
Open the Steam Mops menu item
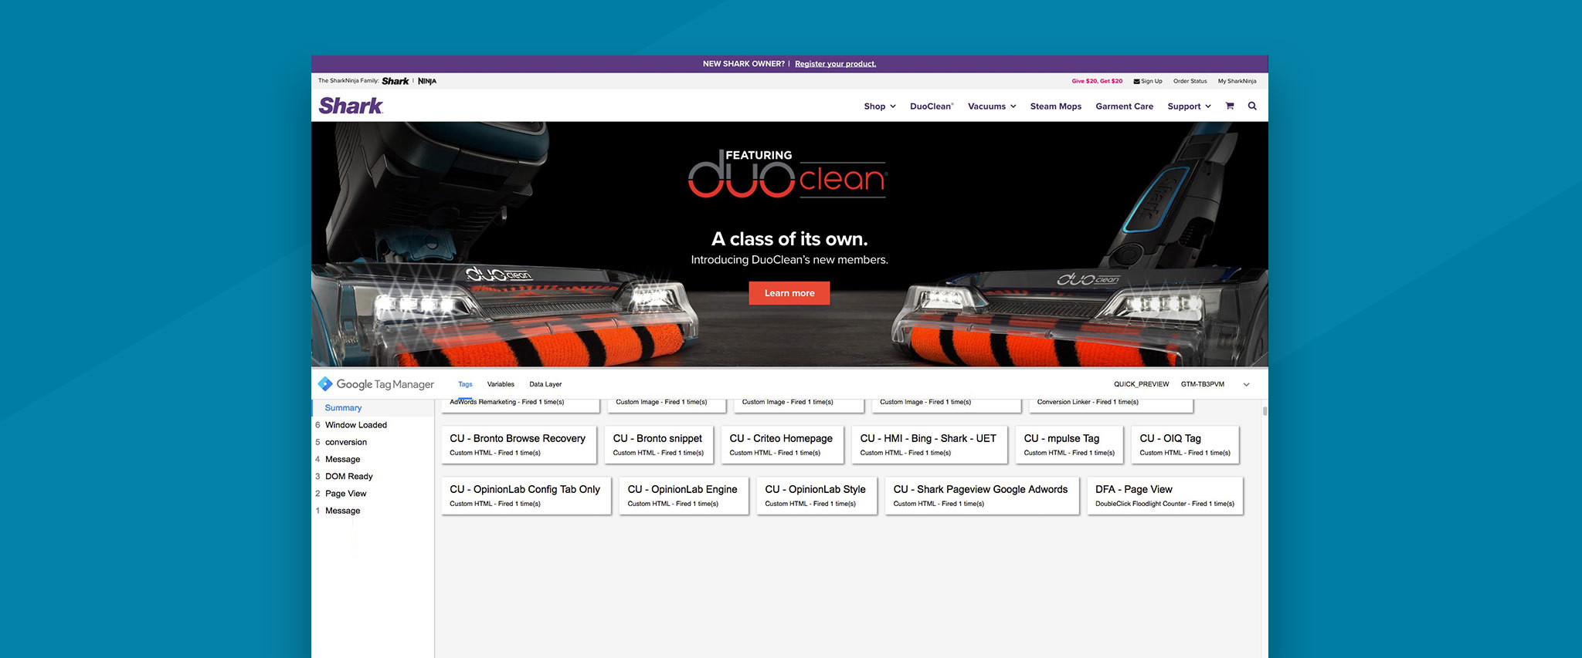(x=1056, y=106)
